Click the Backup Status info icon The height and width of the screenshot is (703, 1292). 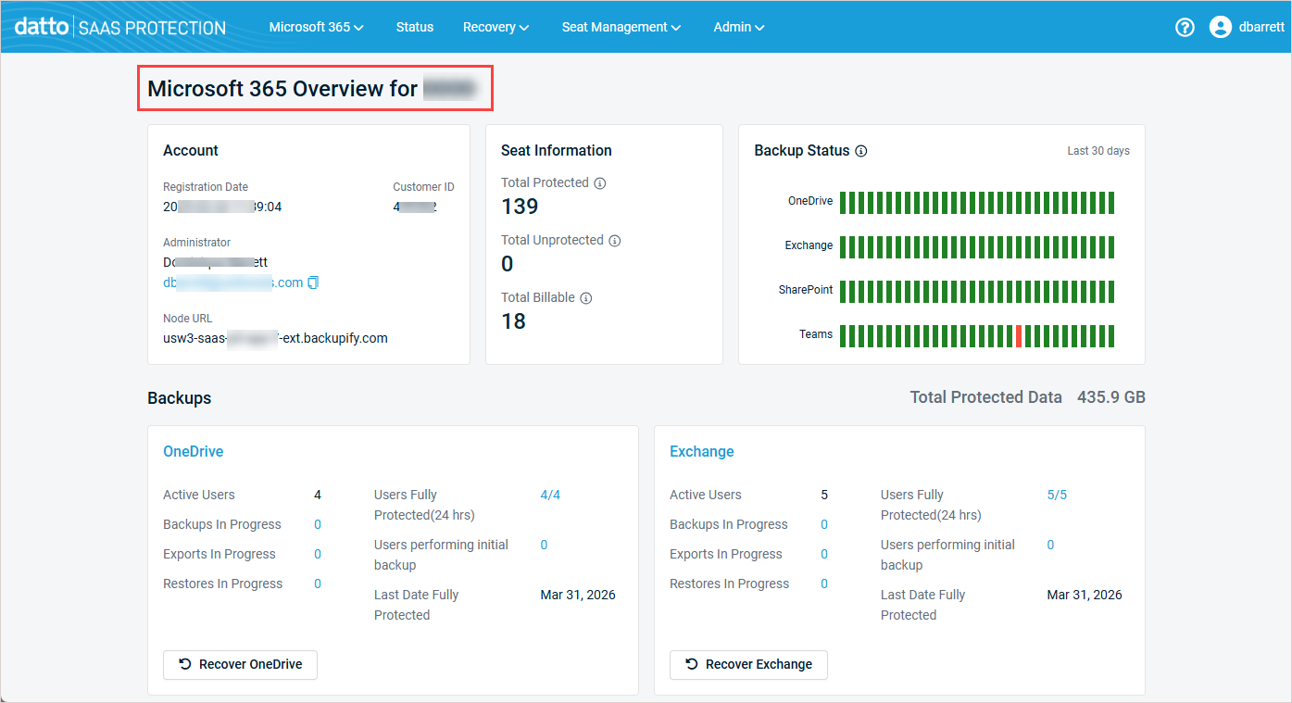[x=861, y=151]
